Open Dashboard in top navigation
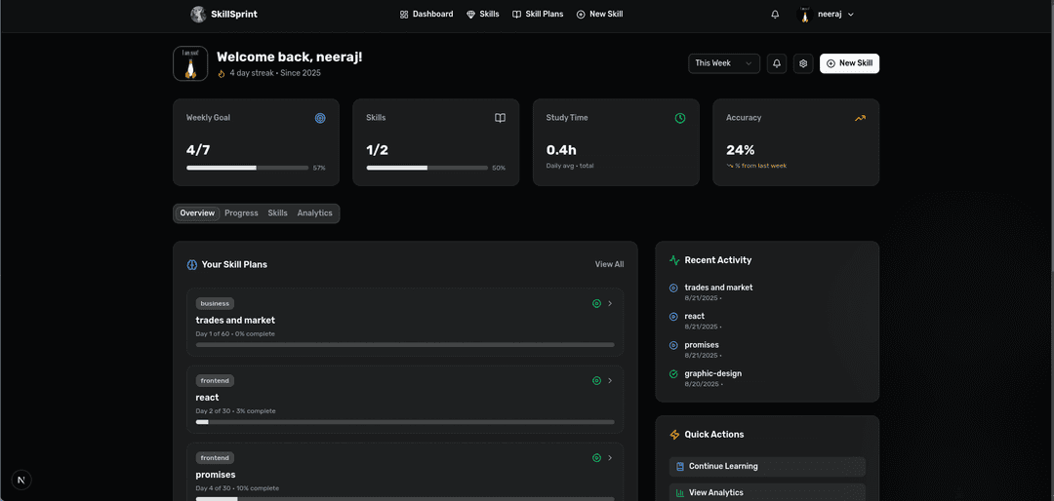 (426, 14)
